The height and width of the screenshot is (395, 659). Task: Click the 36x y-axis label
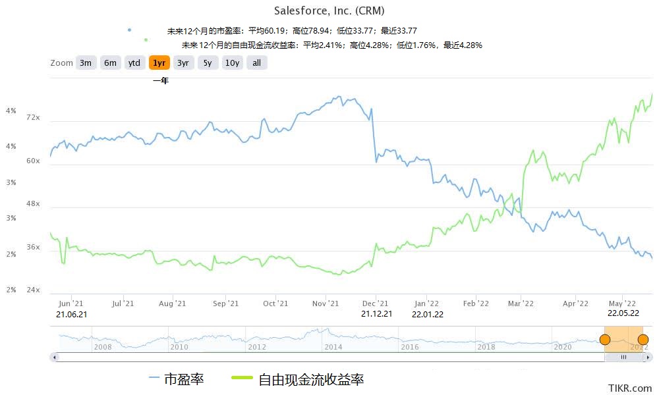click(33, 248)
